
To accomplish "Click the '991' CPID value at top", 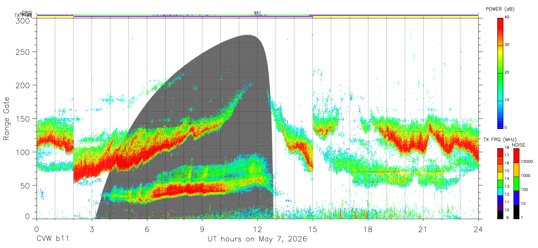I will click(x=257, y=13).
